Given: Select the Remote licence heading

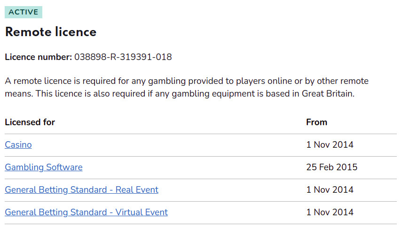Looking at the screenshot, I should 51,32.
